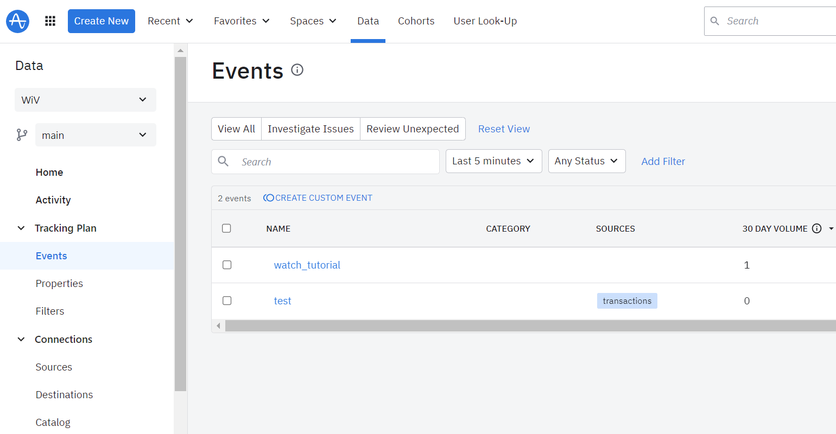Image resolution: width=836 pixels, height=434 pixels.
Task: Select the View All tab
Action: coord(236,129)
